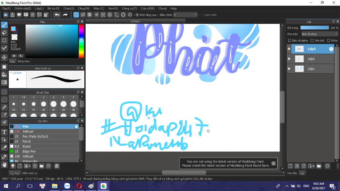Enable the curve snap guide
This screenshot has height=191, width=340.
coord(117,15)
